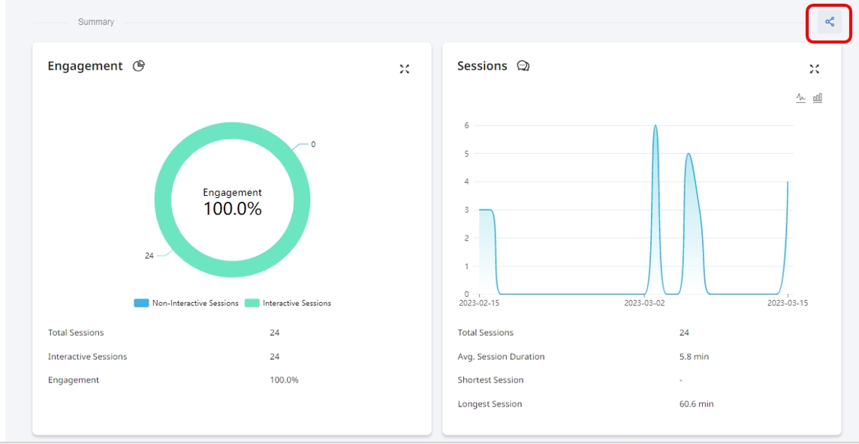Click the green Interactive Sessions color swatch
The width and height of the screenshot is (859, 444).
pos(252,303)
